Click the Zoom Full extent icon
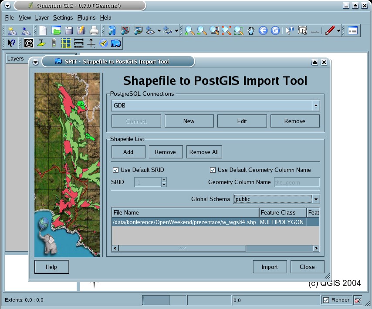Viewport: 372px width, 309px height. [x=214, y=30]
